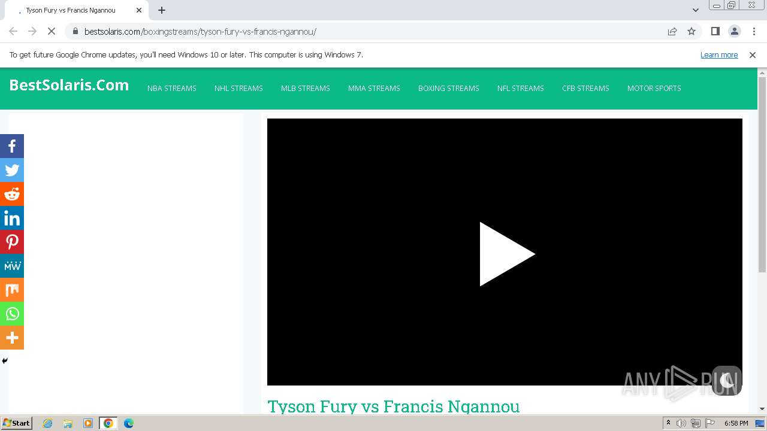The width and height of the screenshot is (767, 431).
Task: Open Windows Media Player from taskbar
Action: coord(88,423)
